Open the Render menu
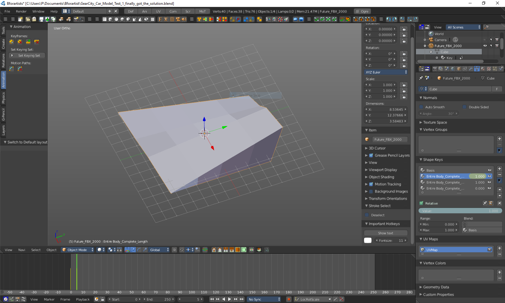 coord(21,11)
